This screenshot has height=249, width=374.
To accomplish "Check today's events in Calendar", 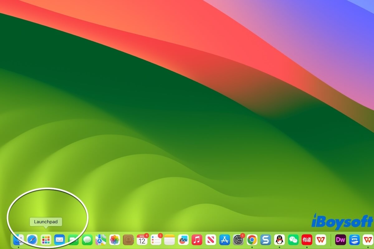I will [x=142, y=240].
